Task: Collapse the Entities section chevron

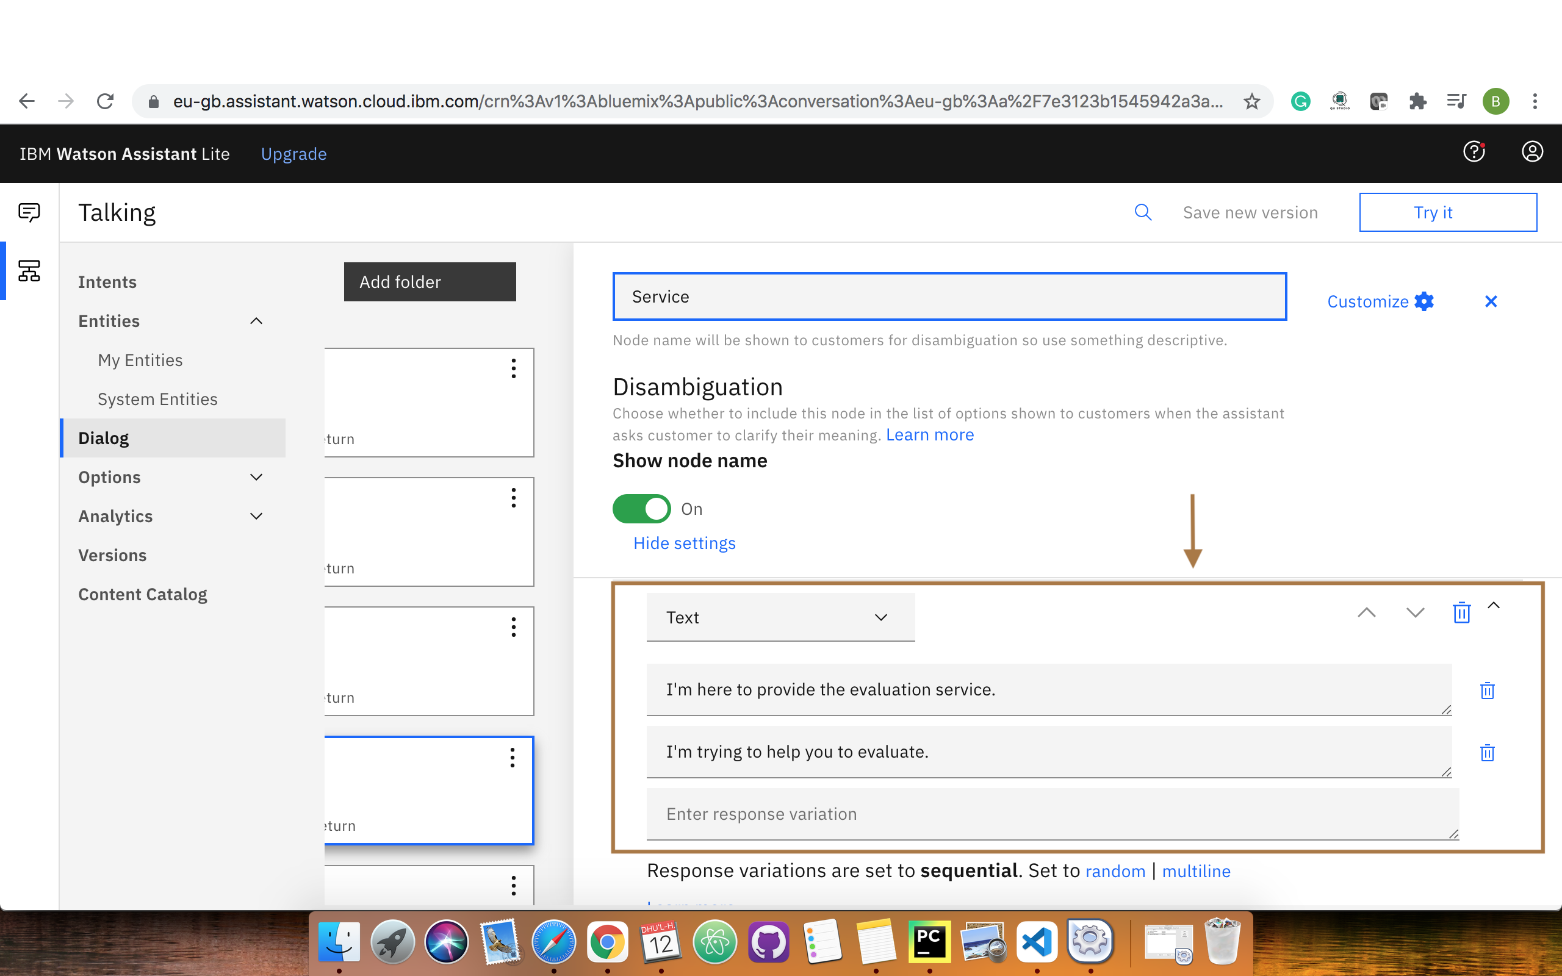Action: click(x=256, y=321)
